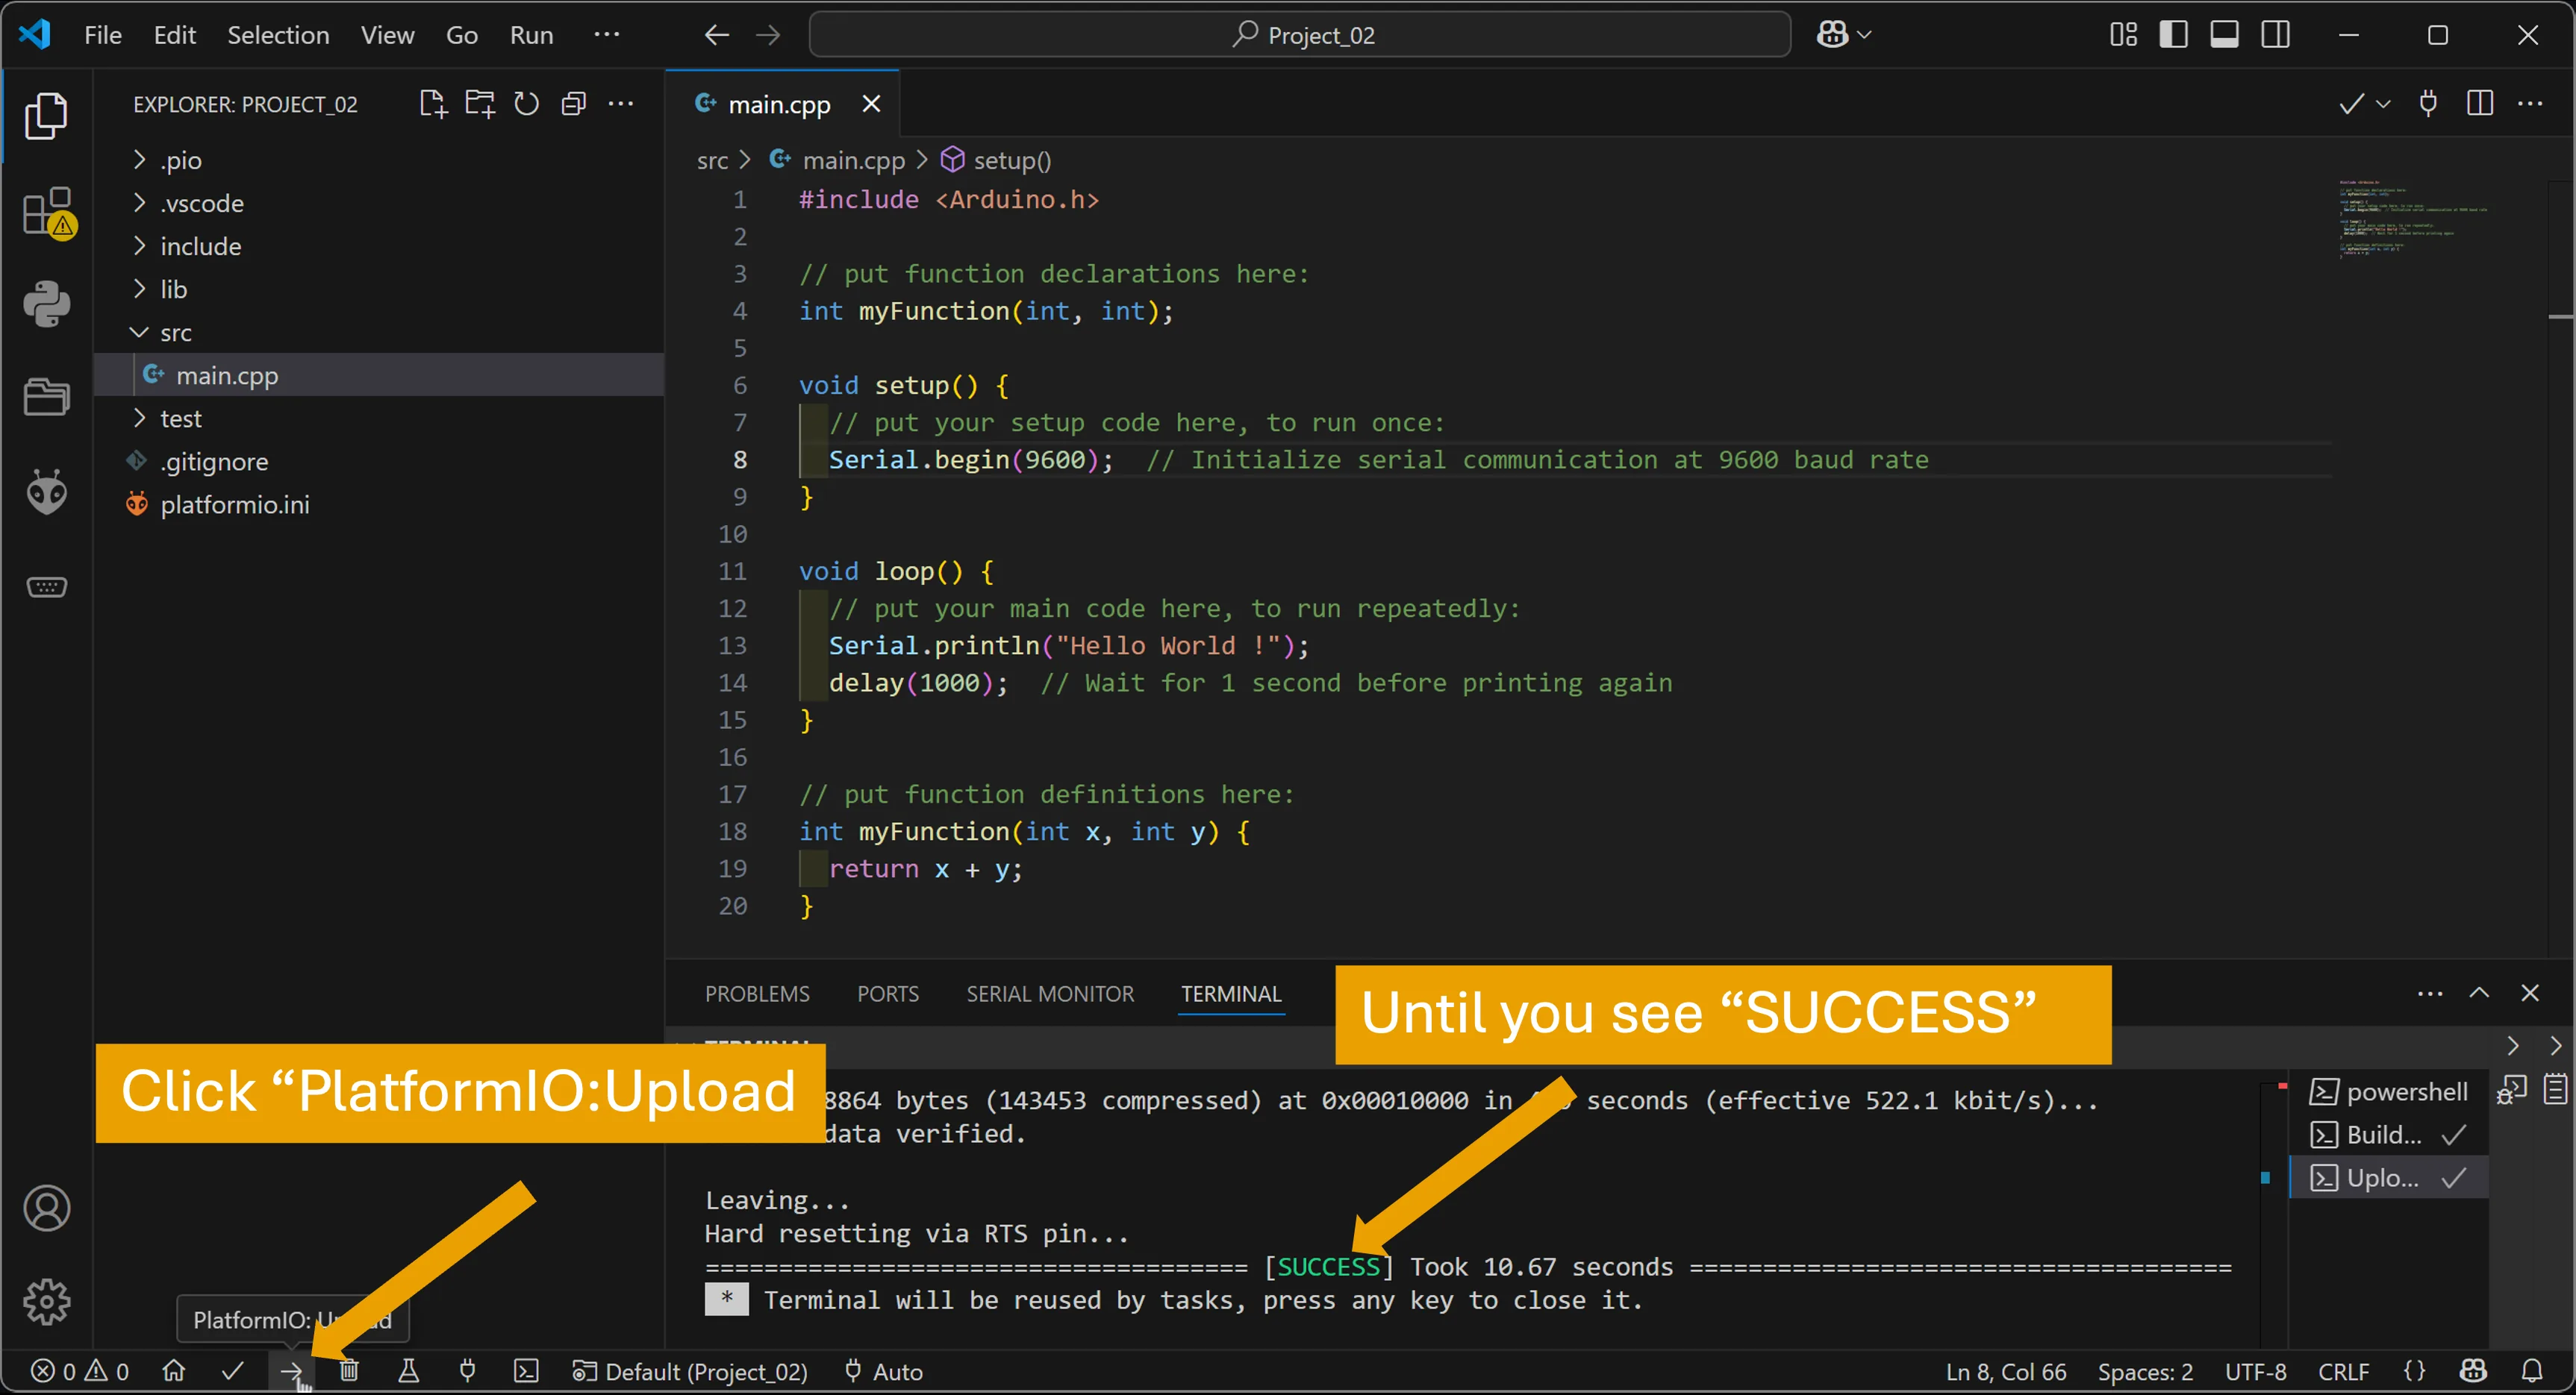The width and height of the screenshot is (2576, 1395).
Task: Open .gitignore file in Explorer
Action: point(379,461)
